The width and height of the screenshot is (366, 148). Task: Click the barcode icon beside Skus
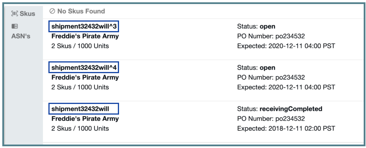(x=14, y=13)
